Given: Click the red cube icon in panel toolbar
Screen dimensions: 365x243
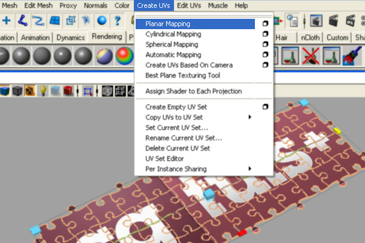Looking at the screenshot, I should [x=68, y=91].
